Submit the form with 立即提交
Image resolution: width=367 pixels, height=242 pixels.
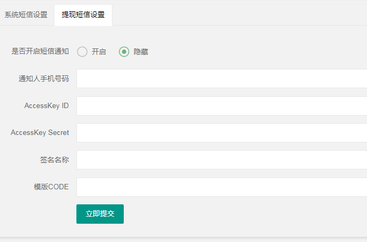pyautogui.click(x=100, y=214)
